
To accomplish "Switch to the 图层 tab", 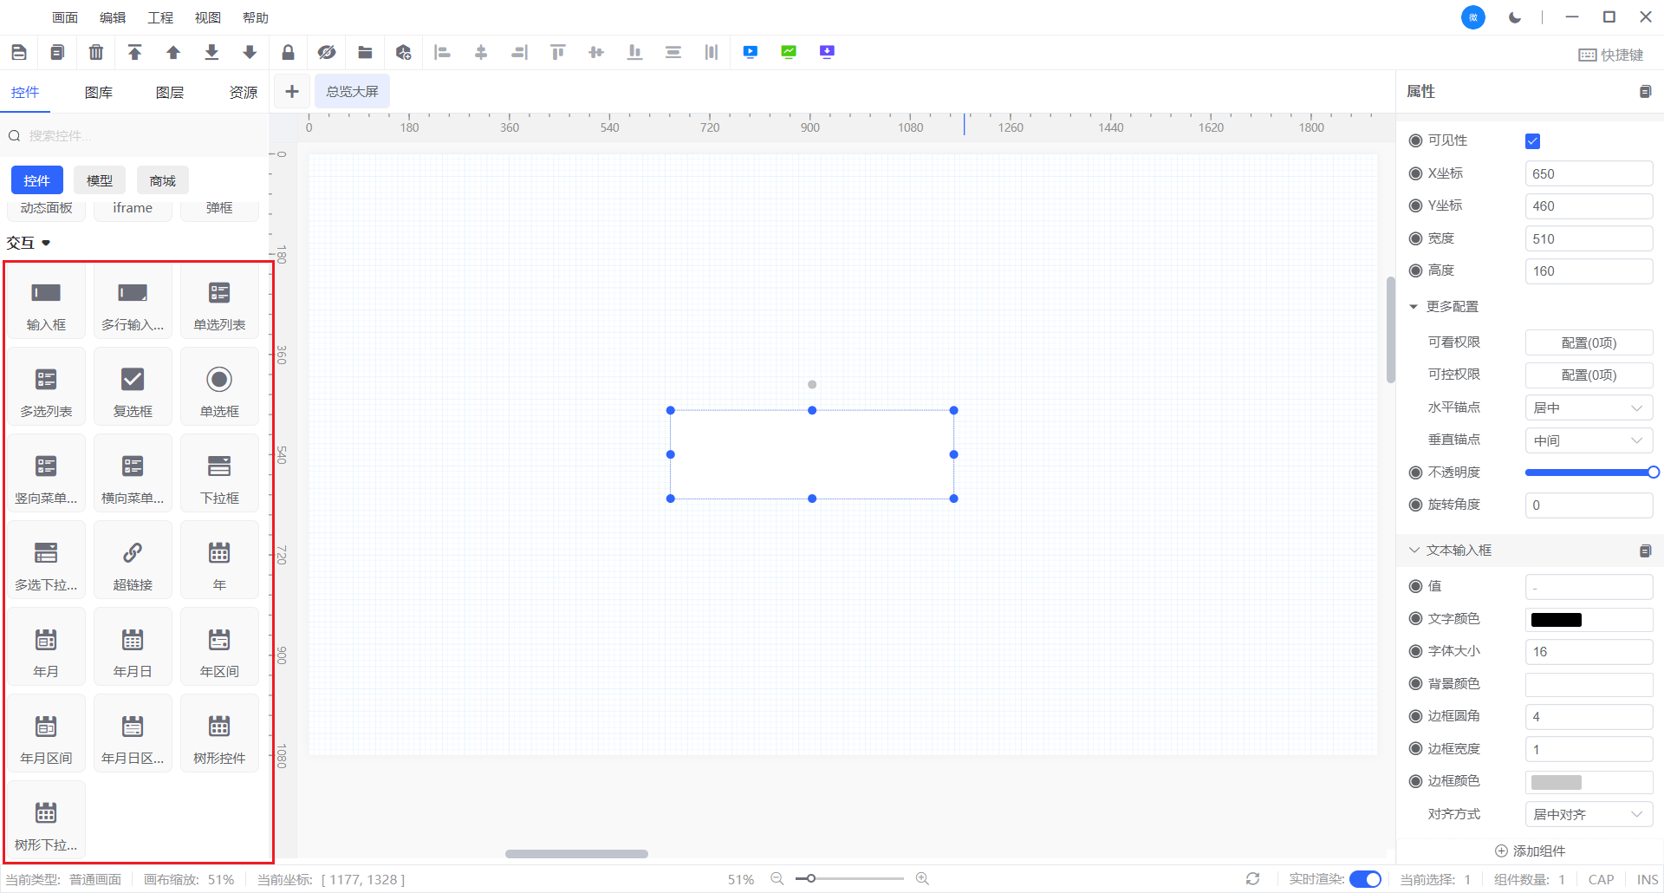I will click(170, 93).
